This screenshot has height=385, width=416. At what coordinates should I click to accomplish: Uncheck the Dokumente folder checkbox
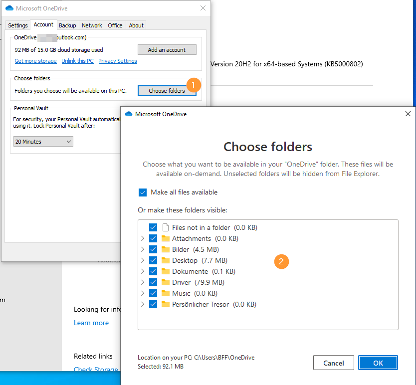[153, 271]
